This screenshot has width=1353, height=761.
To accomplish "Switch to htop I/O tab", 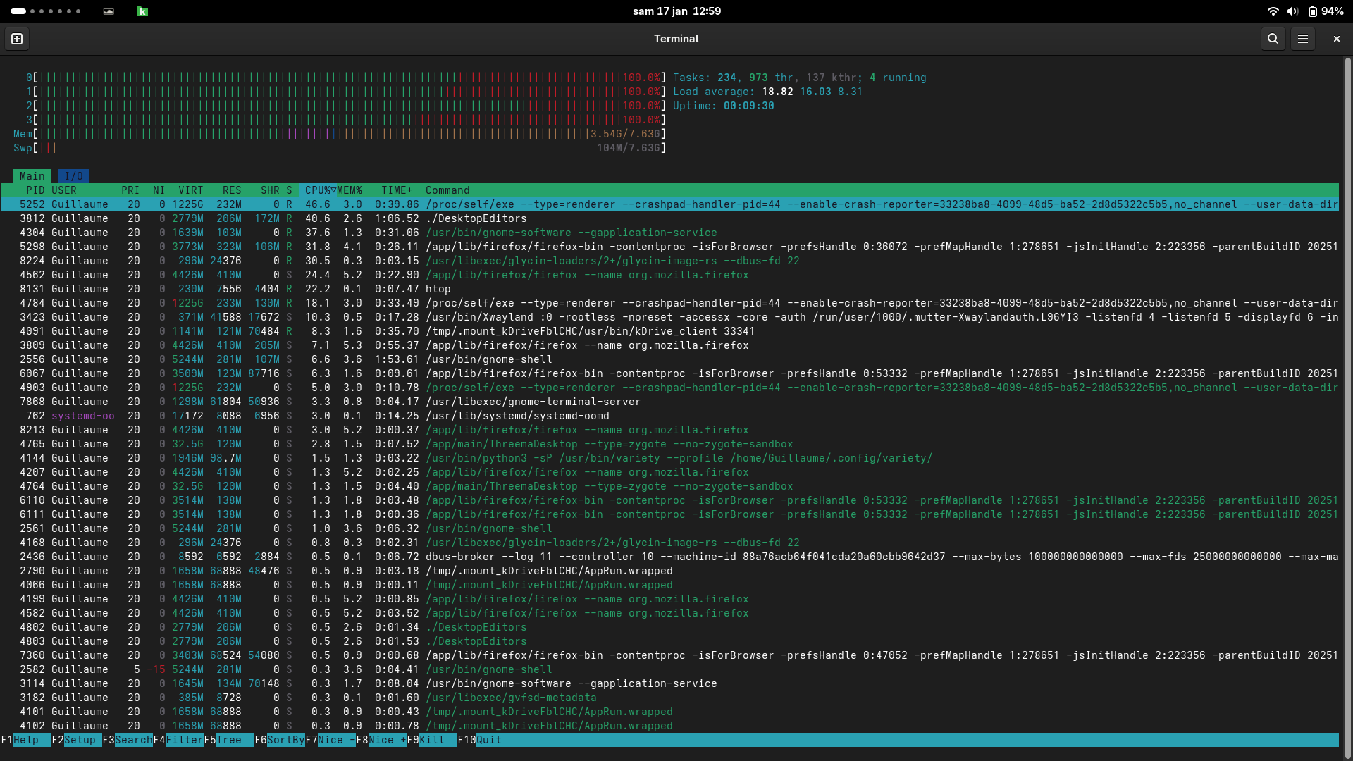I will tap(73, 176).
